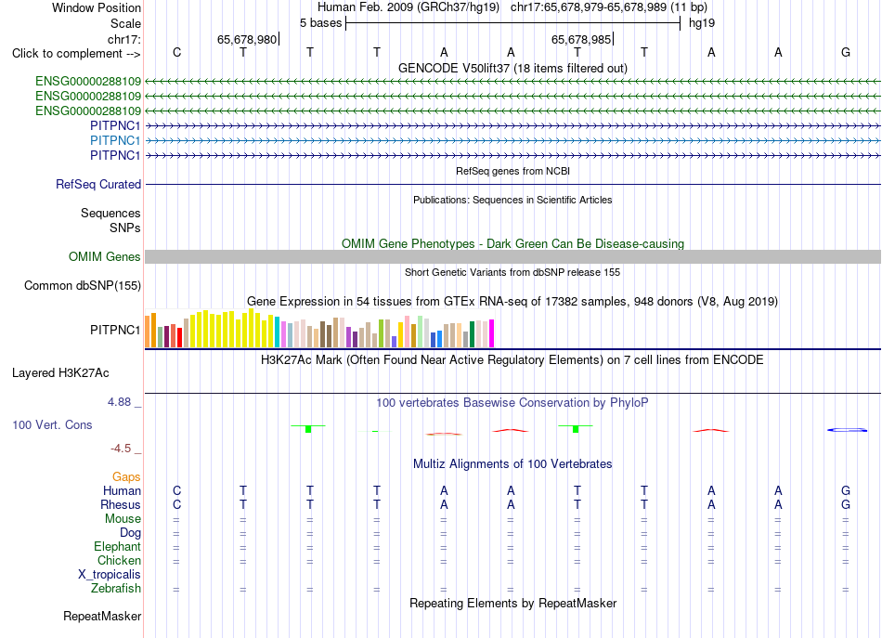
Task: Open Multiz Alignments of 100 Vertebrates title
Action: pyautogui.click(x=512, y=463)
